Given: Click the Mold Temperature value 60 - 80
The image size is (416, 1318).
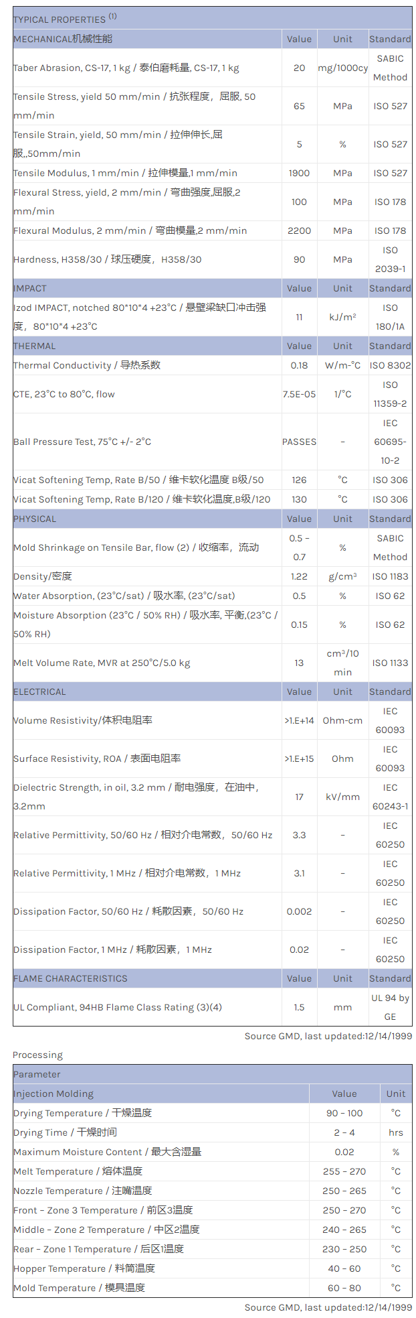Looking at the screenshot, I should 344,1288.
